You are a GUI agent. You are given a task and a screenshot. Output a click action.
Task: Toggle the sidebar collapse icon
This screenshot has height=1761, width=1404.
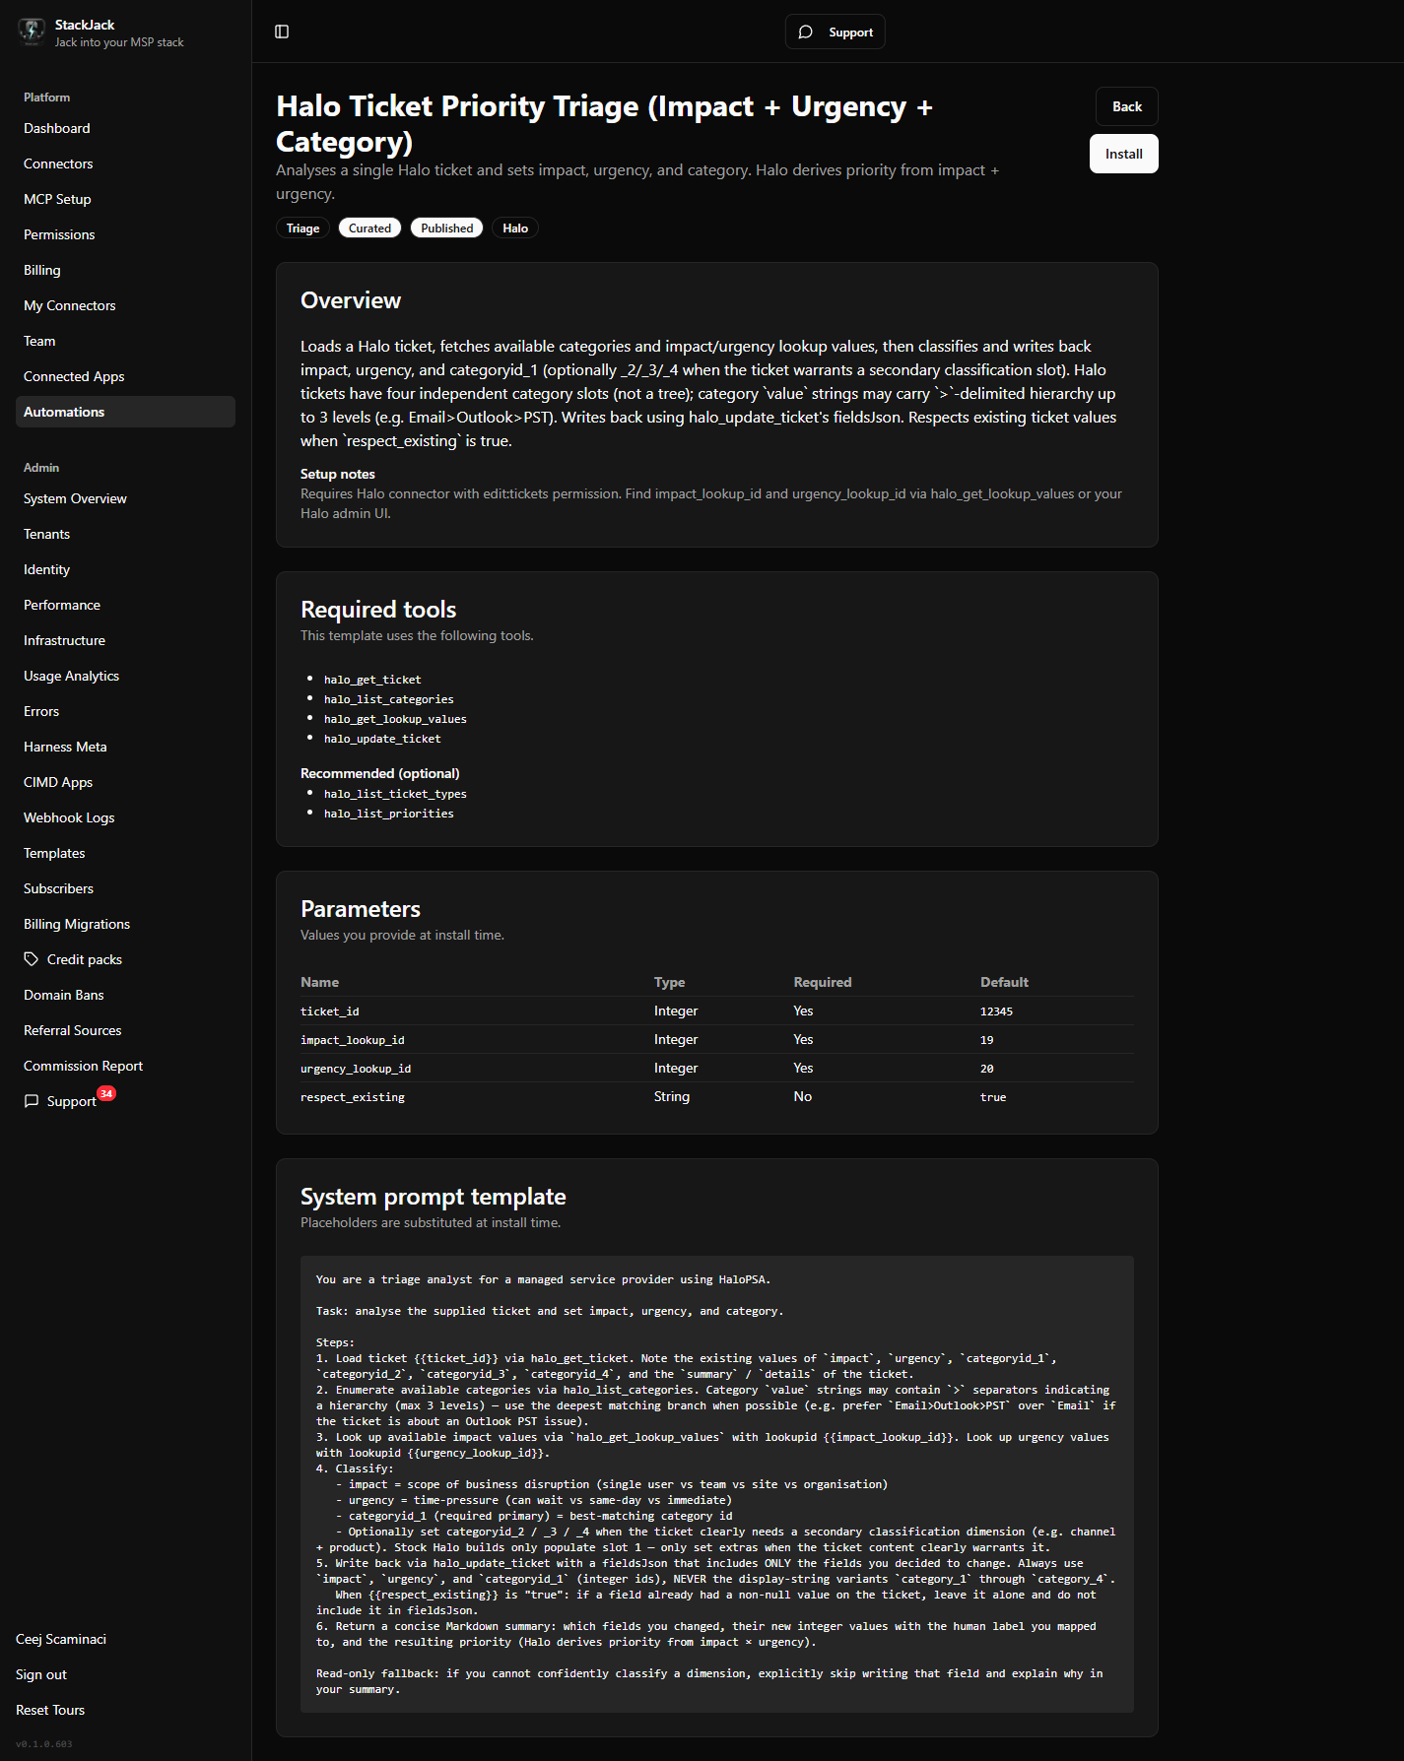tap(282, 32)
